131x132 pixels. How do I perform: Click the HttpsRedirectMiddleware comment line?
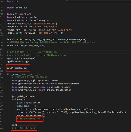click(x=36, y=55)
